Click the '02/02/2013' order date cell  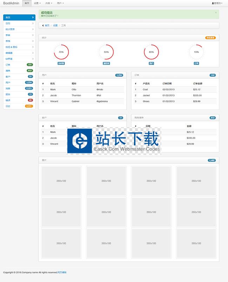[169, 90]
